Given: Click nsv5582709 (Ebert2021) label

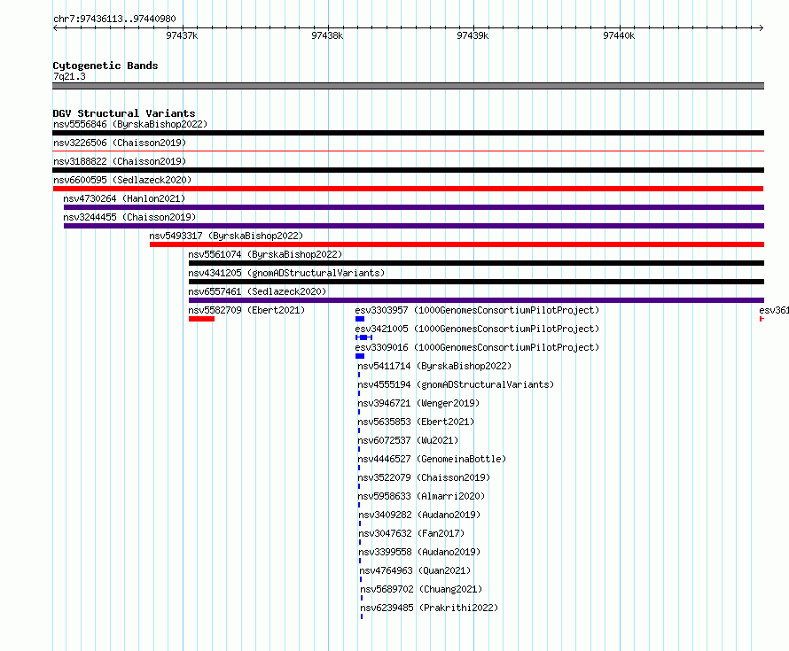Looking at the screenshot, I should [x=246, y=310].
